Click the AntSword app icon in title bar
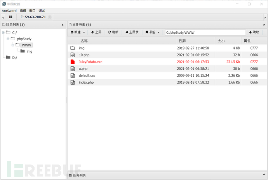This screenshot has height=180, width=268. point(4,4)
